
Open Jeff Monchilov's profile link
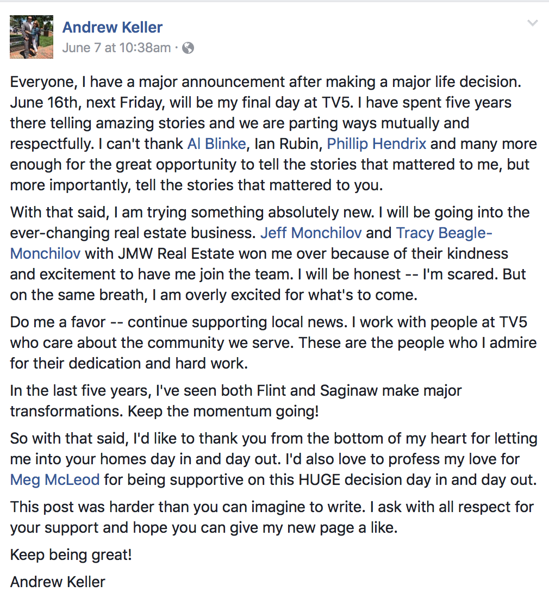tap(311, 233)
